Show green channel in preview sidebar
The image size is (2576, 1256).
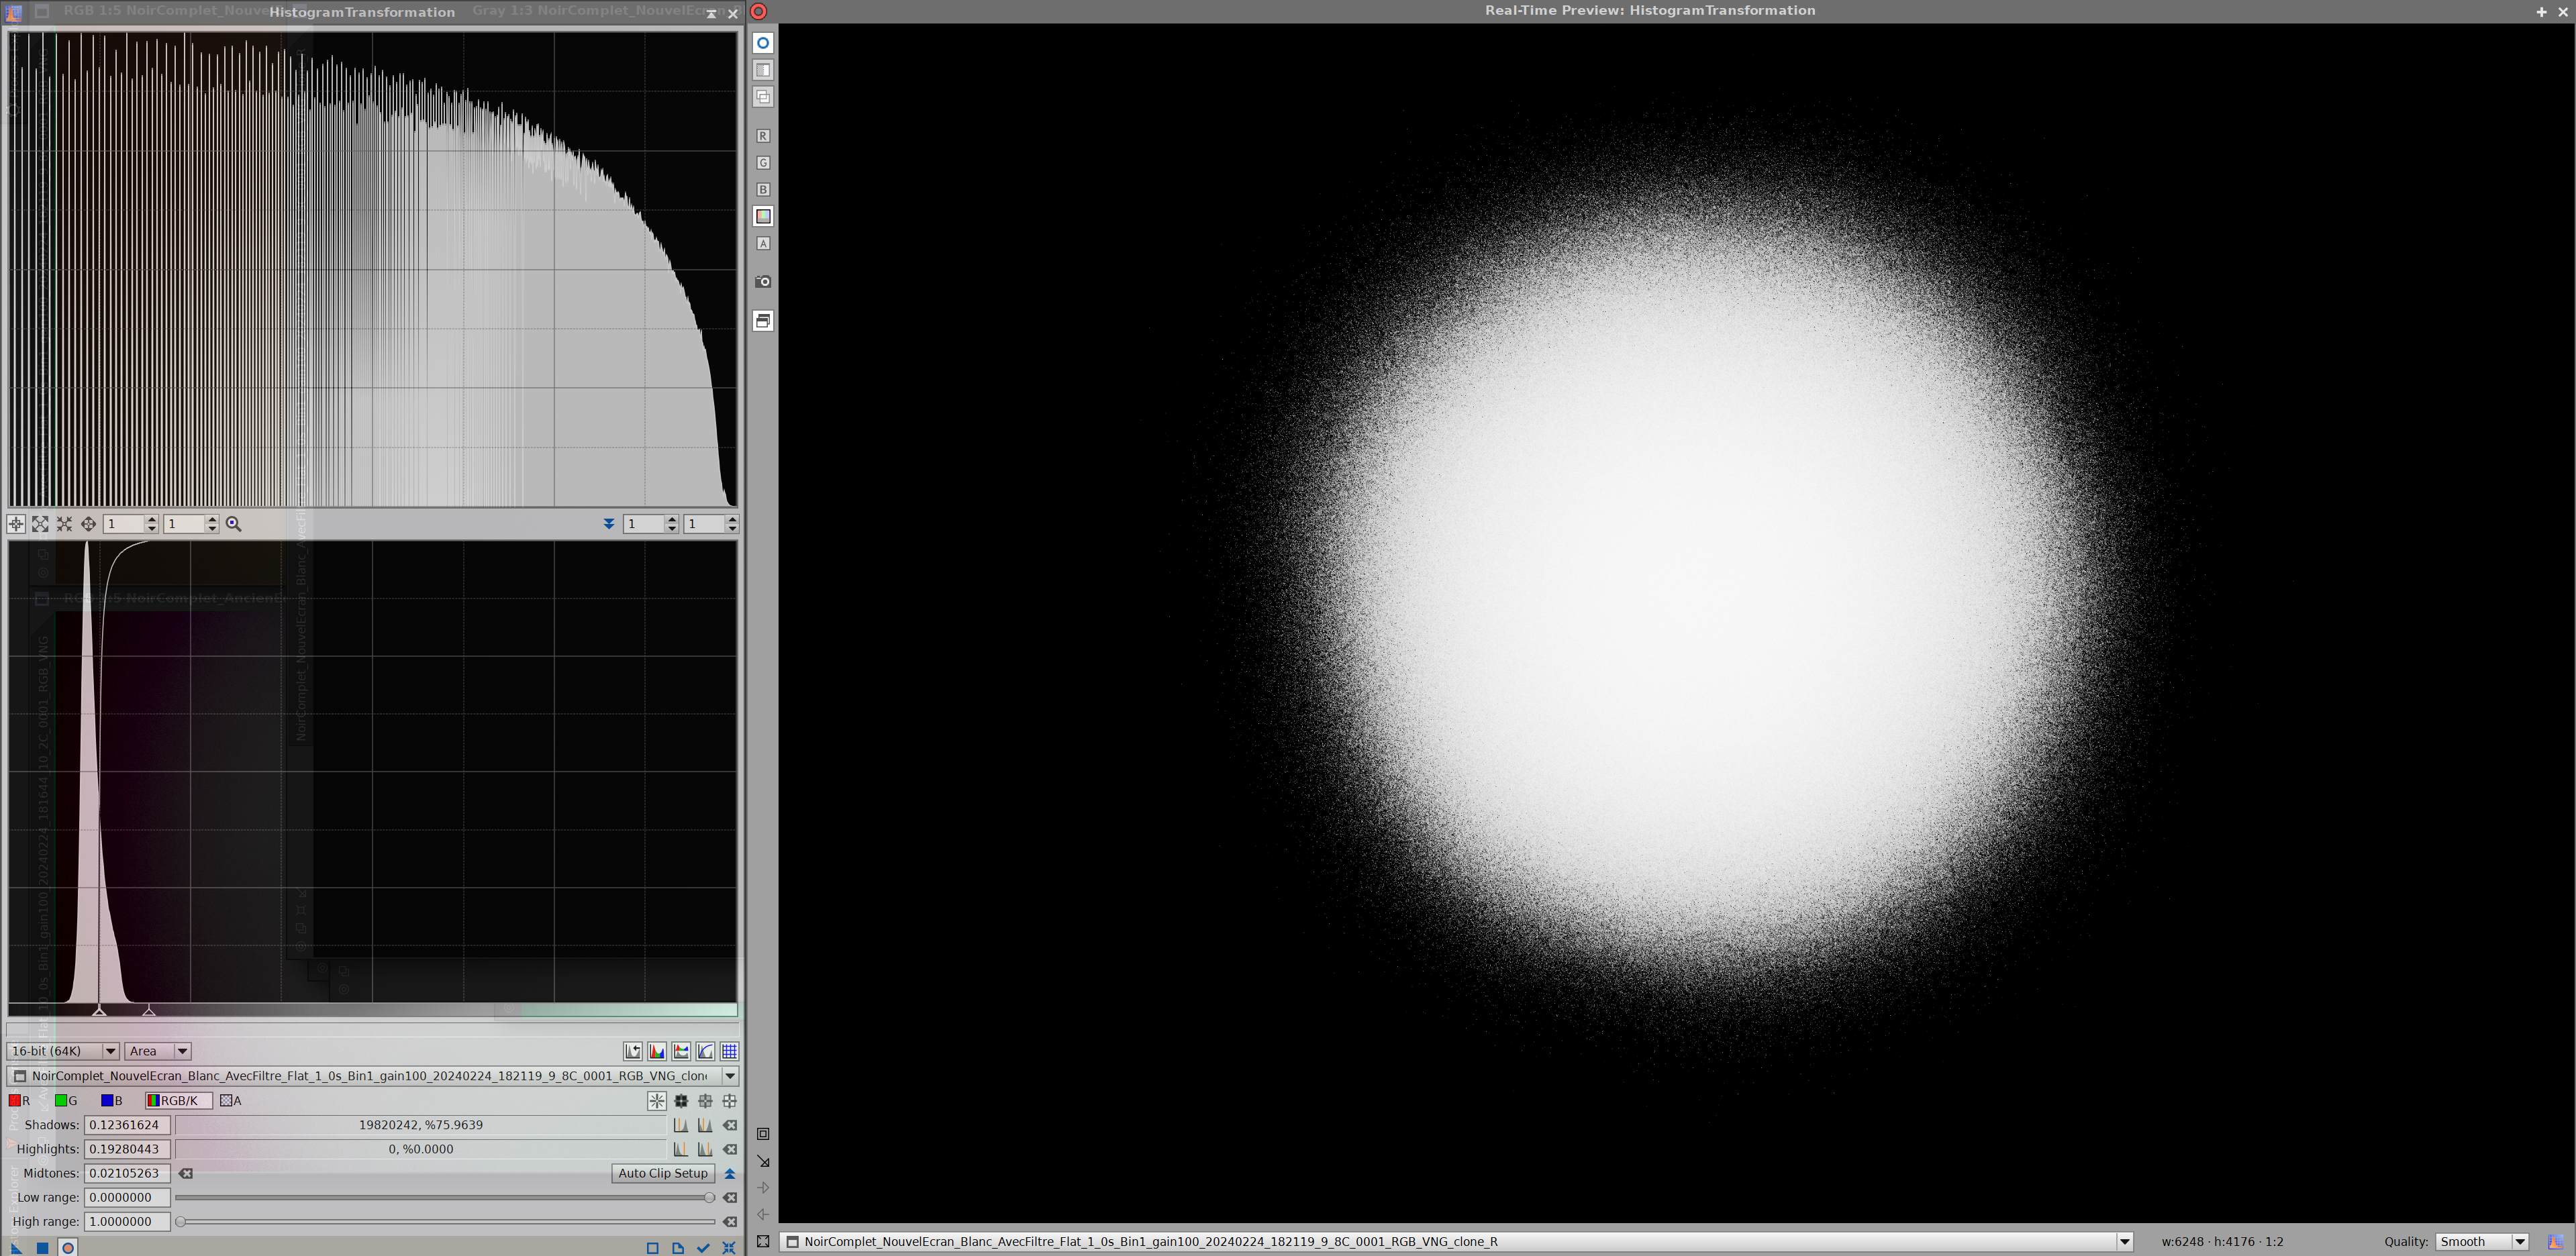(763, 162)
